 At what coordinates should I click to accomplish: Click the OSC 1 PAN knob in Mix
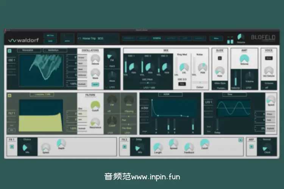[134, 67]
